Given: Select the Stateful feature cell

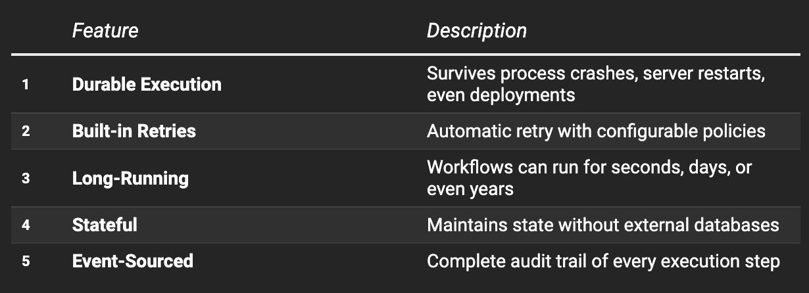Looking at the screenshot, I should tap(105, 225).
